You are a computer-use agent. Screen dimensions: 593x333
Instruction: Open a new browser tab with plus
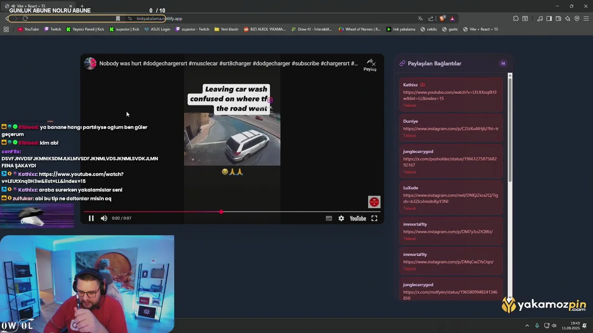[82, 6]
